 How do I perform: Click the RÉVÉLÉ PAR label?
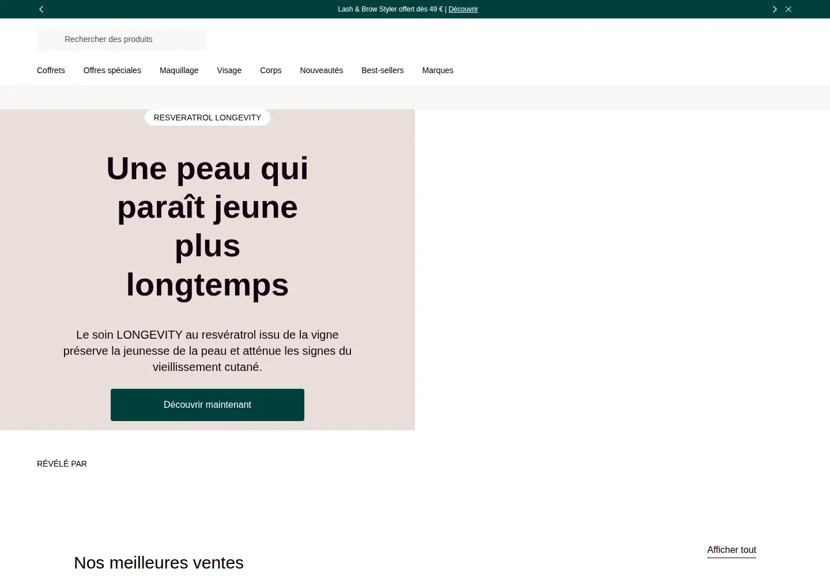tap(62, 464)
